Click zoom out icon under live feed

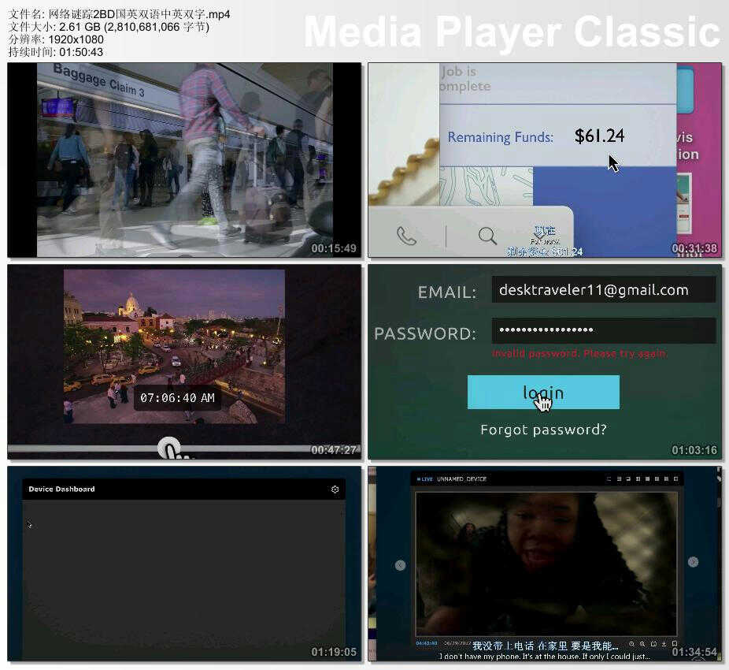click(x=631, y=644)
